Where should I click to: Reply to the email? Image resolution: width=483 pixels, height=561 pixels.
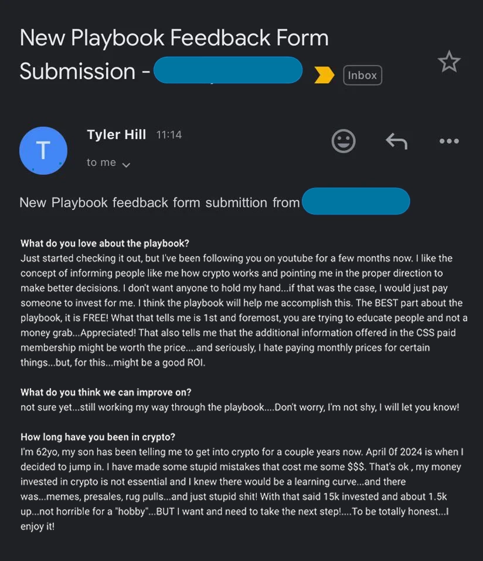pos(396,141)
